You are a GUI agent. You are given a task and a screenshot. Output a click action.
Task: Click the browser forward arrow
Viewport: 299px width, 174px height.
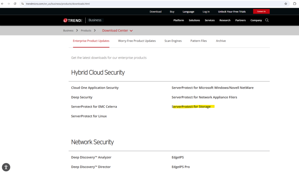[x=8, y=4]
